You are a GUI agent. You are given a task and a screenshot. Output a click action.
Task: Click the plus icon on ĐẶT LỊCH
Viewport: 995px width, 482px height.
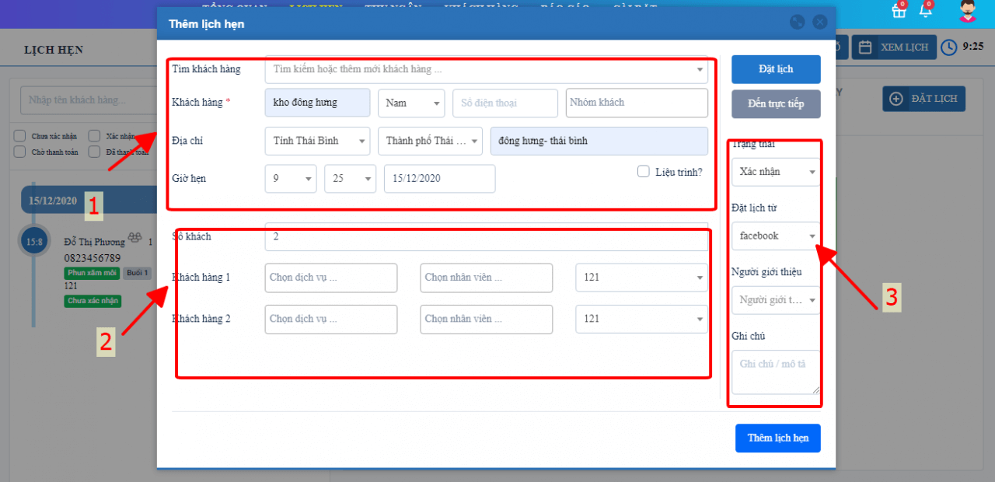pos(896,99)
